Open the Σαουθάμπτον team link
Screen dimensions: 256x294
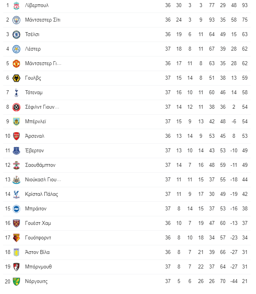click(x=40, y=165)
